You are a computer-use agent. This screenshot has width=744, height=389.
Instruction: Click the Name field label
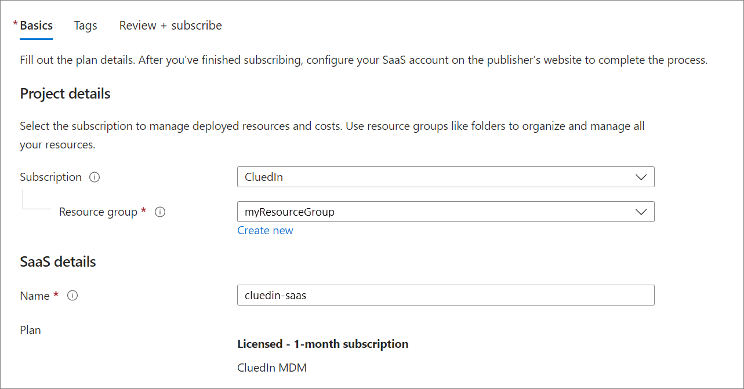coord(35,296)
